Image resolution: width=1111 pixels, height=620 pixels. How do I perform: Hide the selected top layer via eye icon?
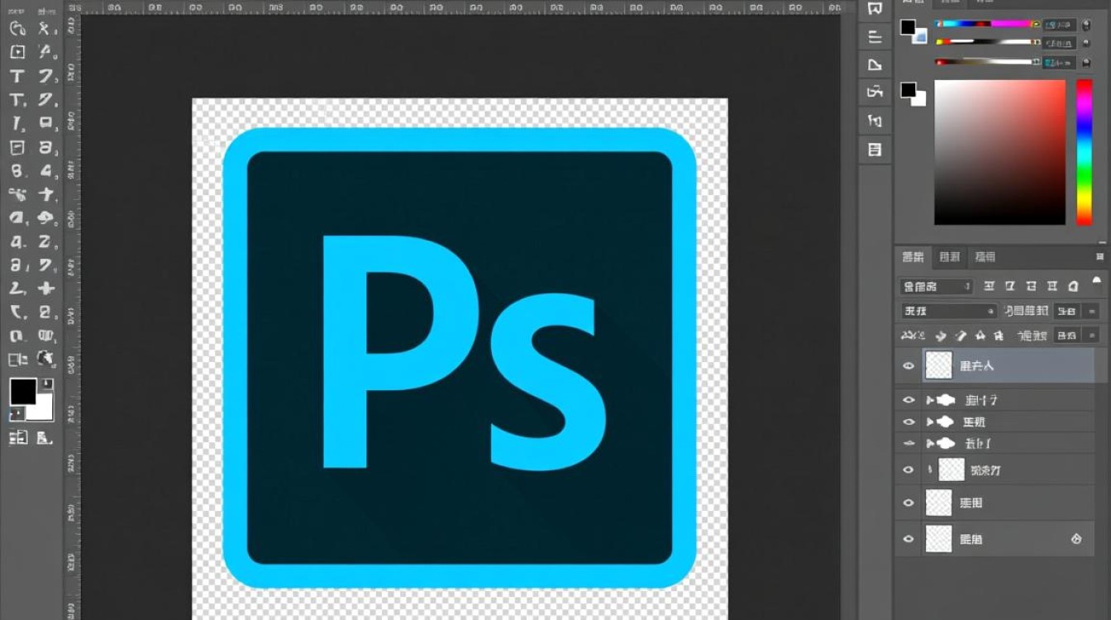click(908, 365)
